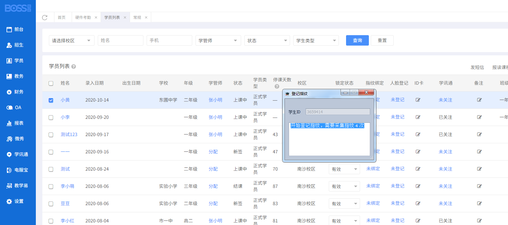Screen dimensions: 508x225
Task: Click the refresh icon beside the tabs
Action: tap(45, 18)
